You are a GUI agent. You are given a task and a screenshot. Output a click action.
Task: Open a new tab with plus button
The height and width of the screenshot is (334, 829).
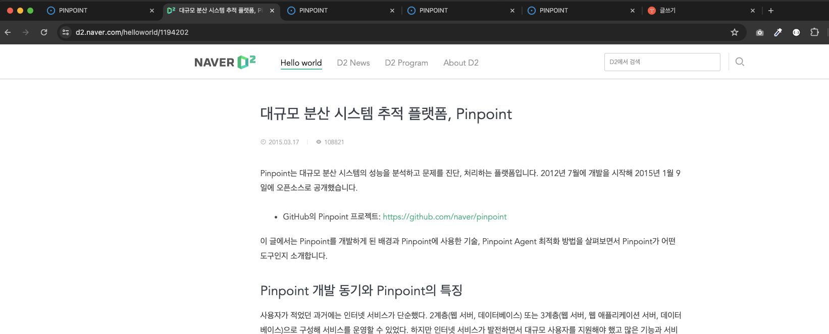point(771,11)
